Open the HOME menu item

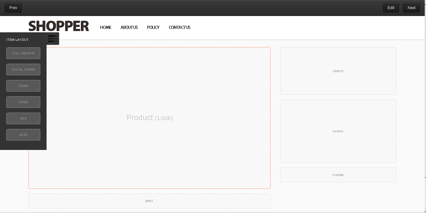click(106, 27)
